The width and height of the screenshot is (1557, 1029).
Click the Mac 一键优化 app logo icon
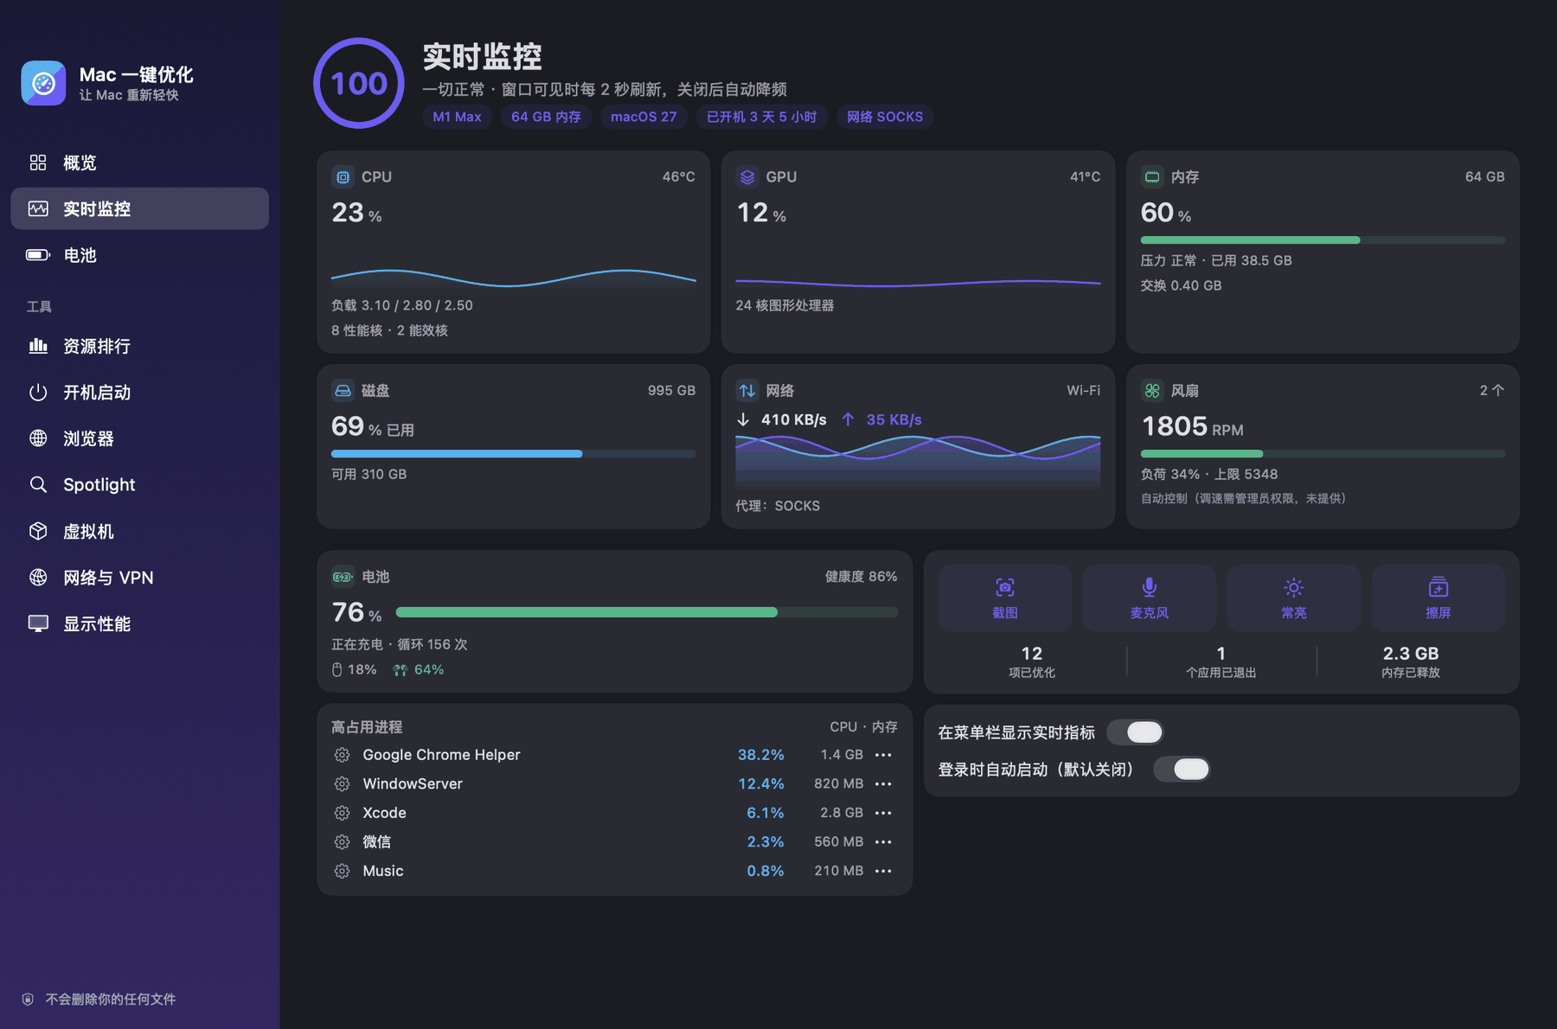point(43,83)
